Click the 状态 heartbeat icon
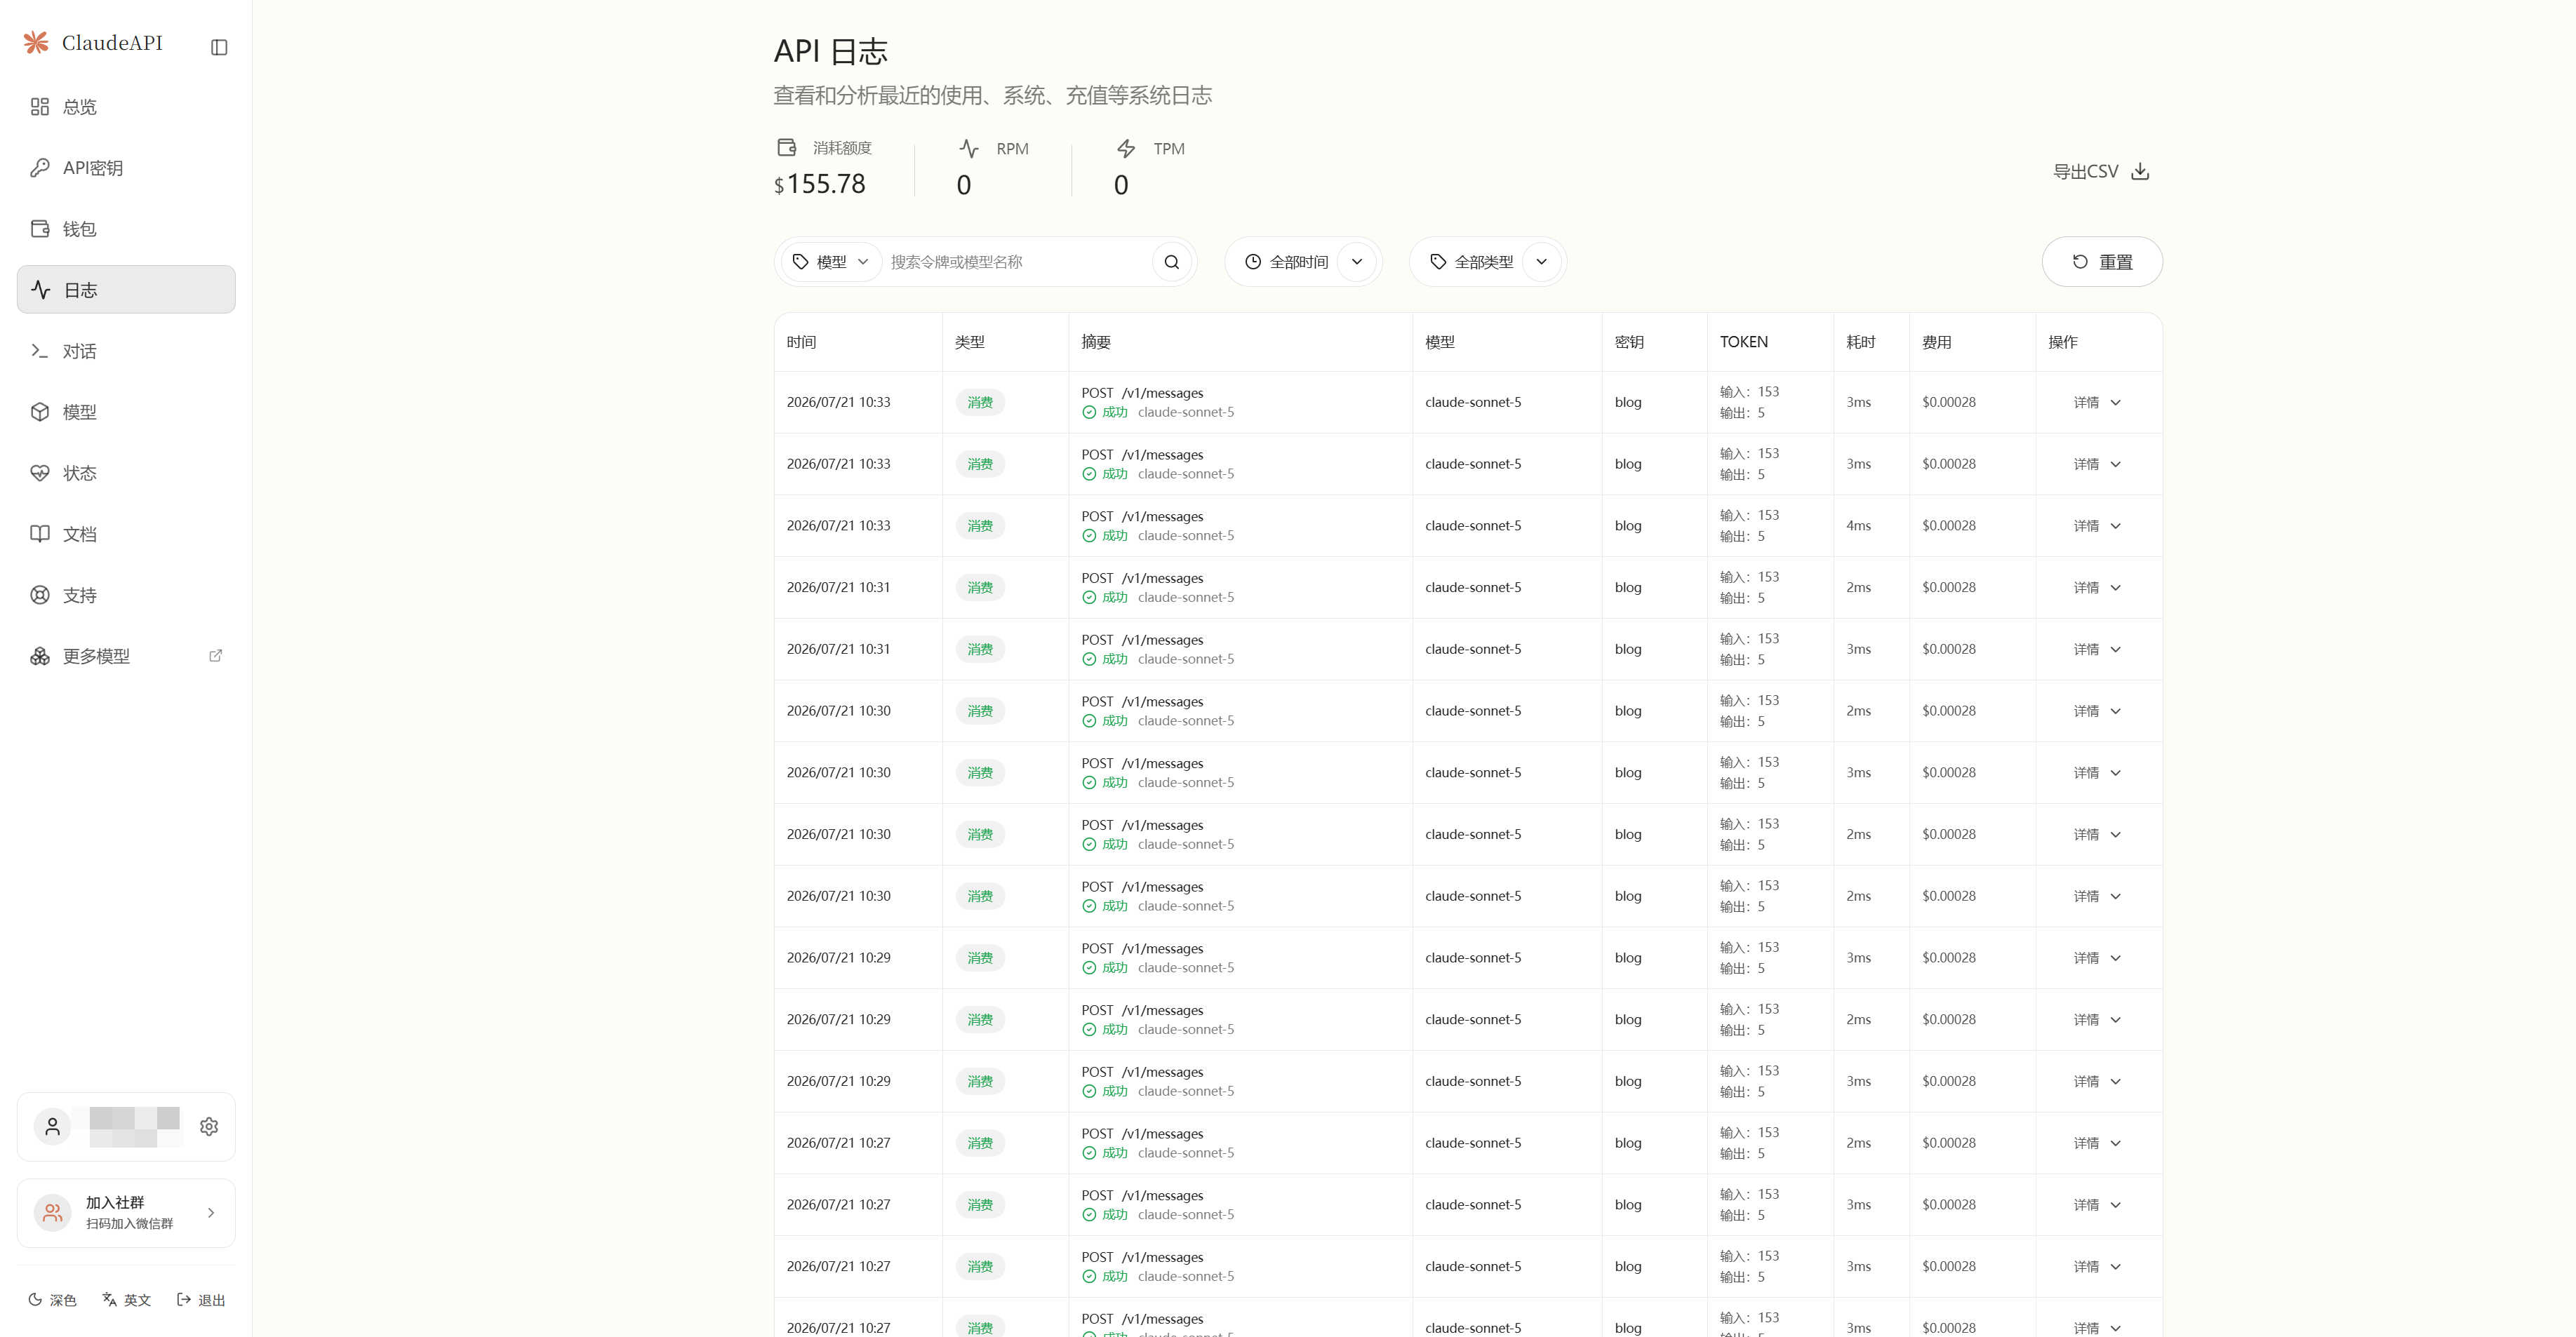The width and height of the screenshot is (2576, 1337). click(x=40, y=473)
